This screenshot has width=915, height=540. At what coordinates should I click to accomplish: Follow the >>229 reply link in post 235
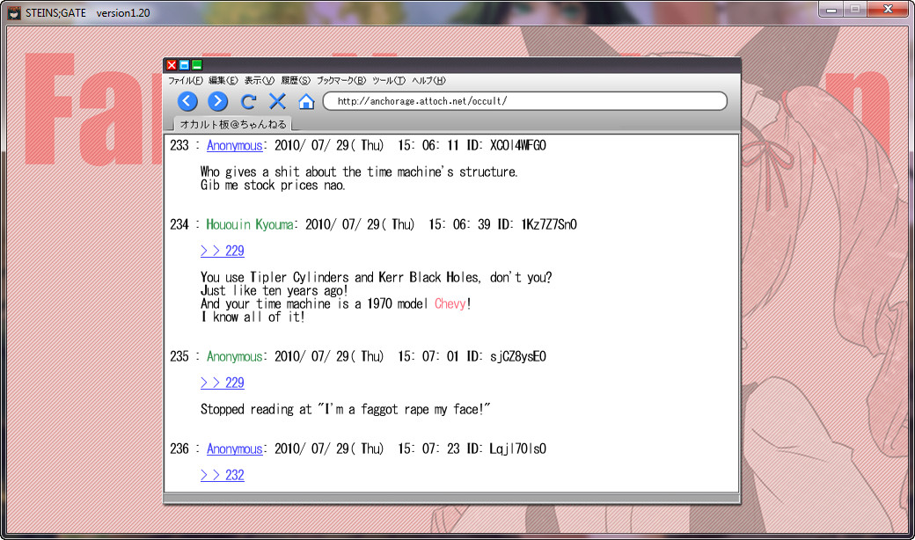(223, 383)
